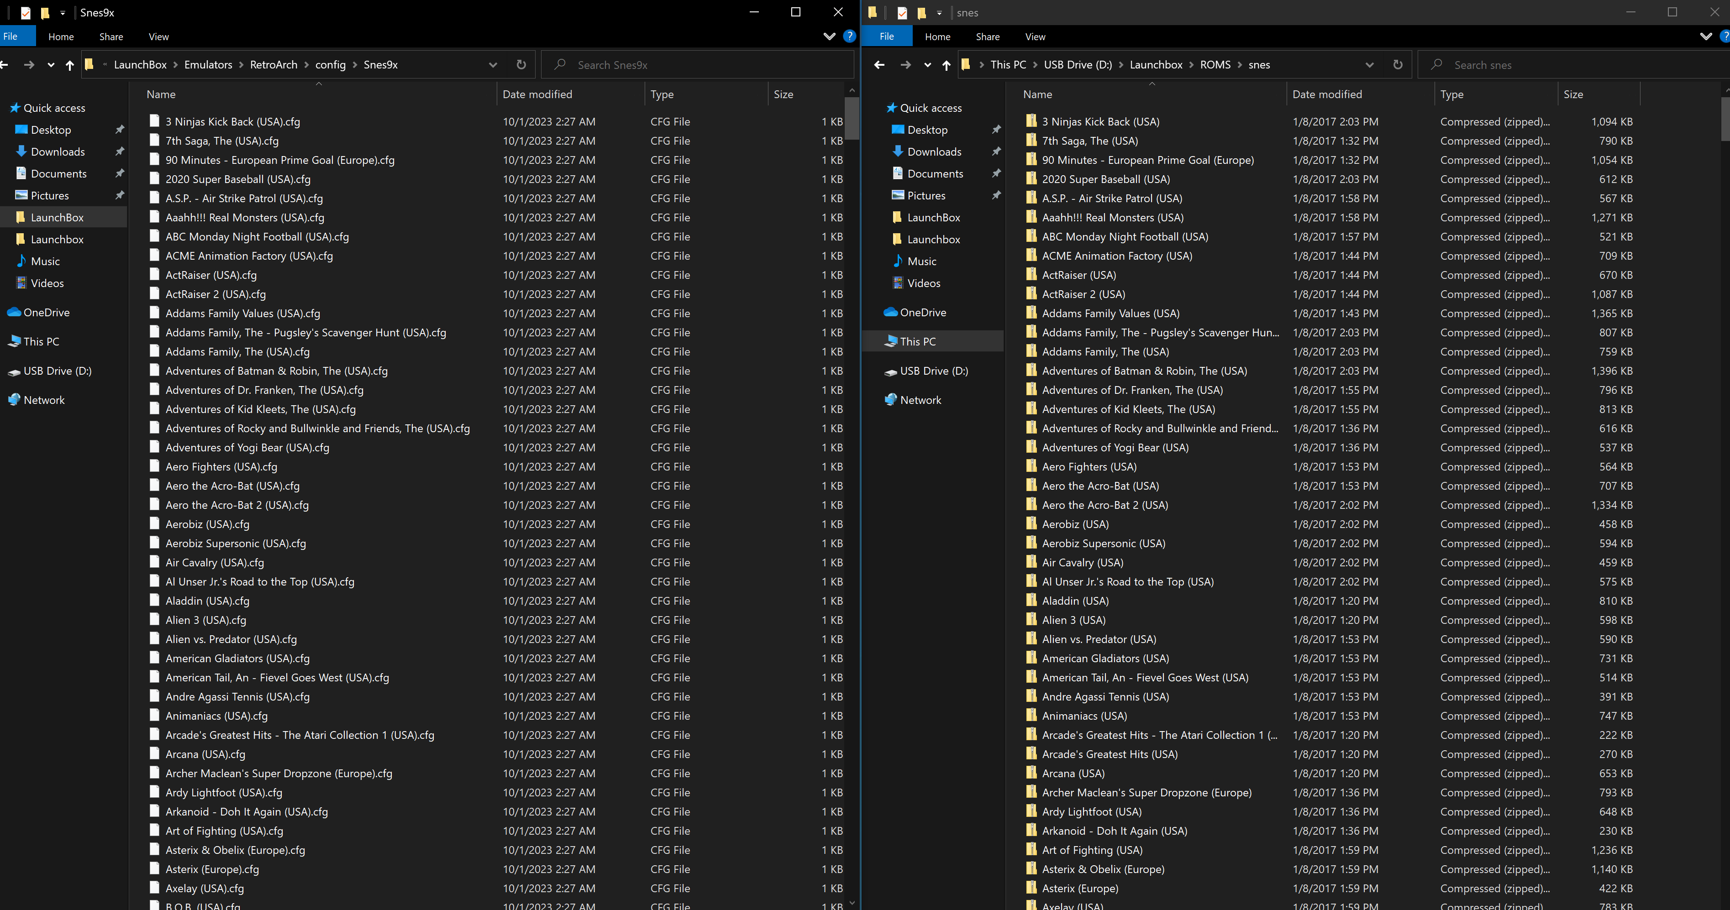Open Downloads in snes window sidebar

(x=934, y=152)
